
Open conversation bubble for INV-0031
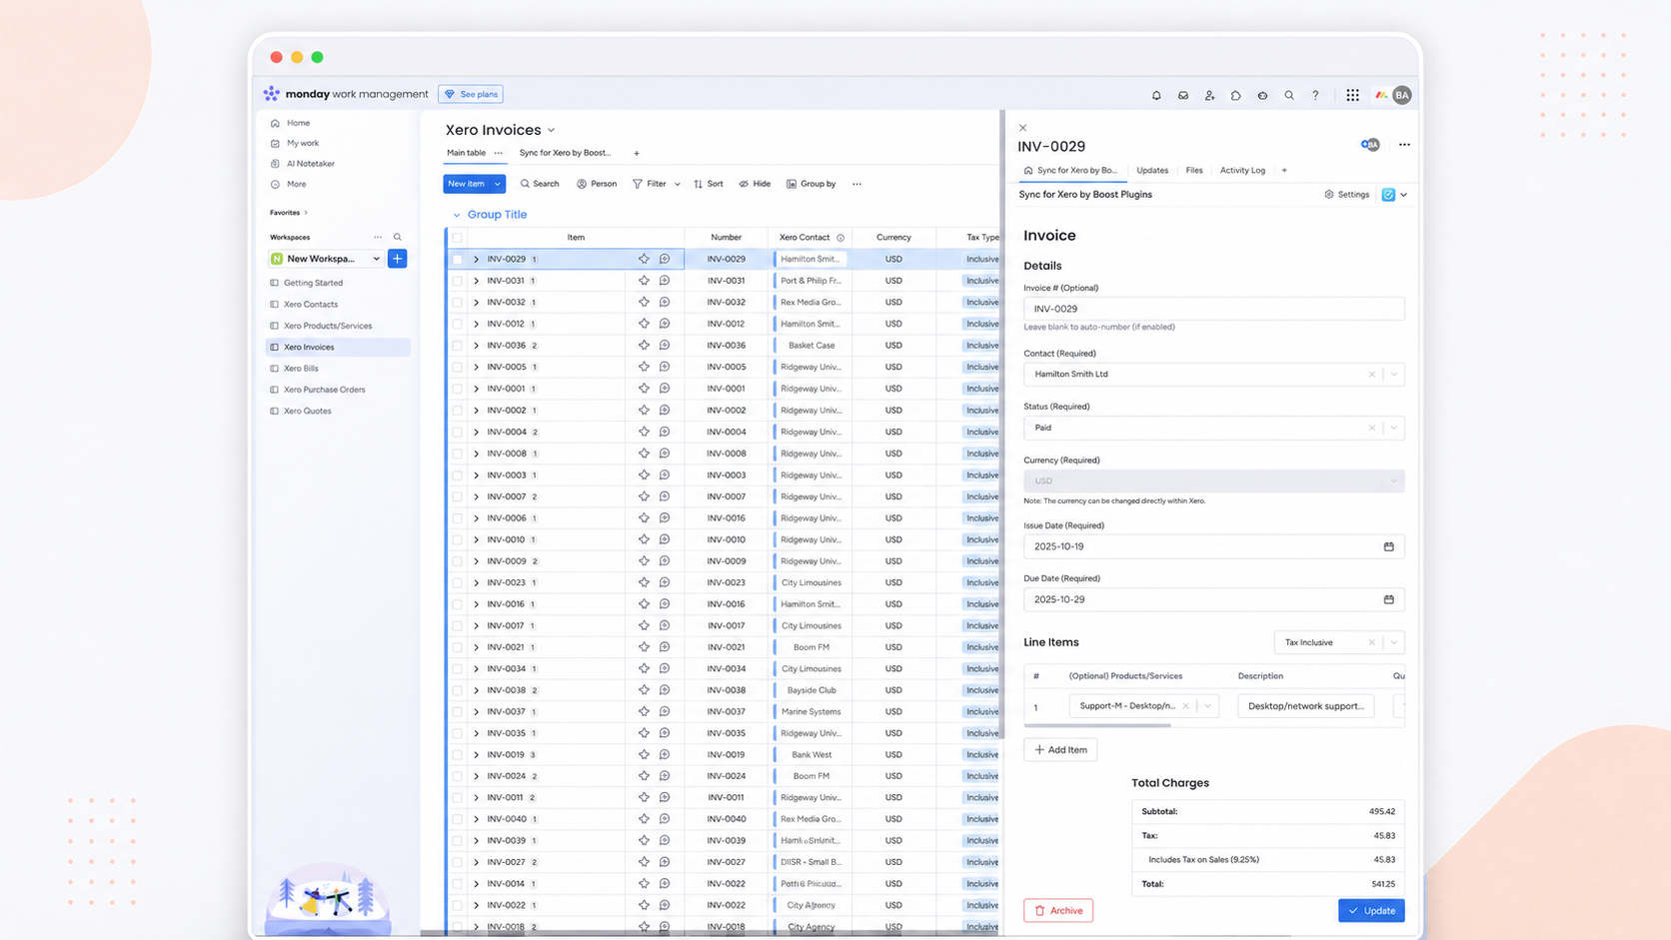665,281
